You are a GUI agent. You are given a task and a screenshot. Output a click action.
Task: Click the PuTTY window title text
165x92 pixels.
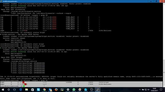point(10,1)
